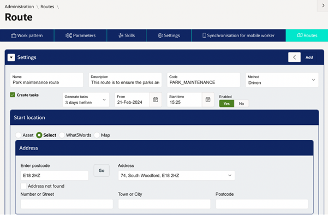Open the Skills tab

coord(127,35)
